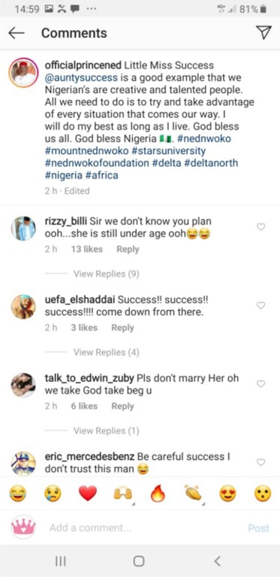Insert the heart-eyes emoji
This screenshot has width=280, height=577.
pyautogui.click(x=227, y=494)
